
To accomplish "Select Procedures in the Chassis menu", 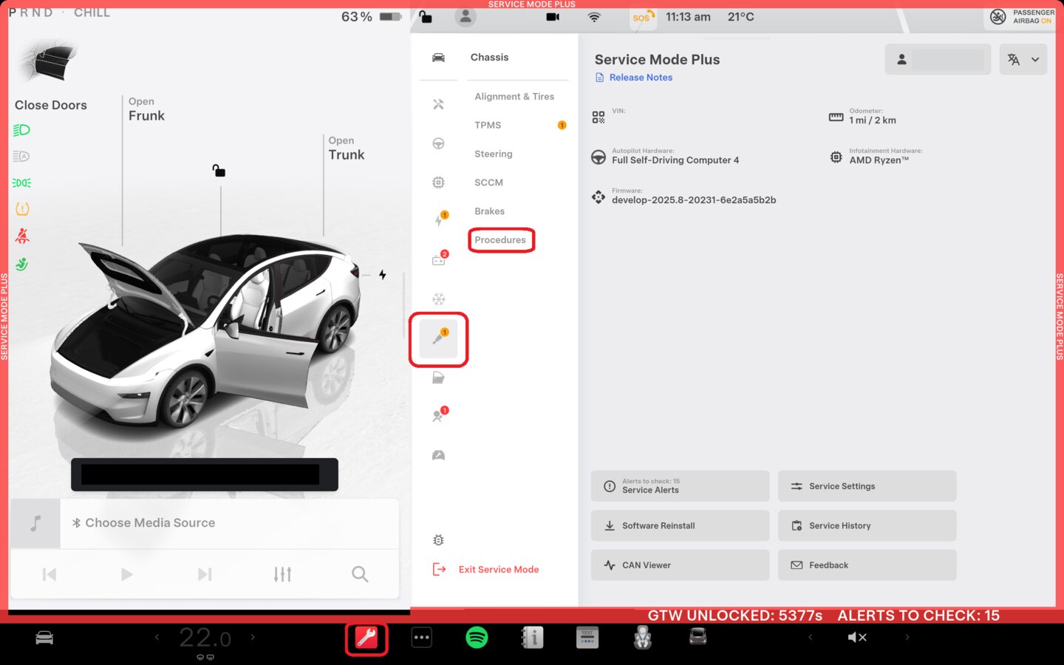I will tap(500, 240).
